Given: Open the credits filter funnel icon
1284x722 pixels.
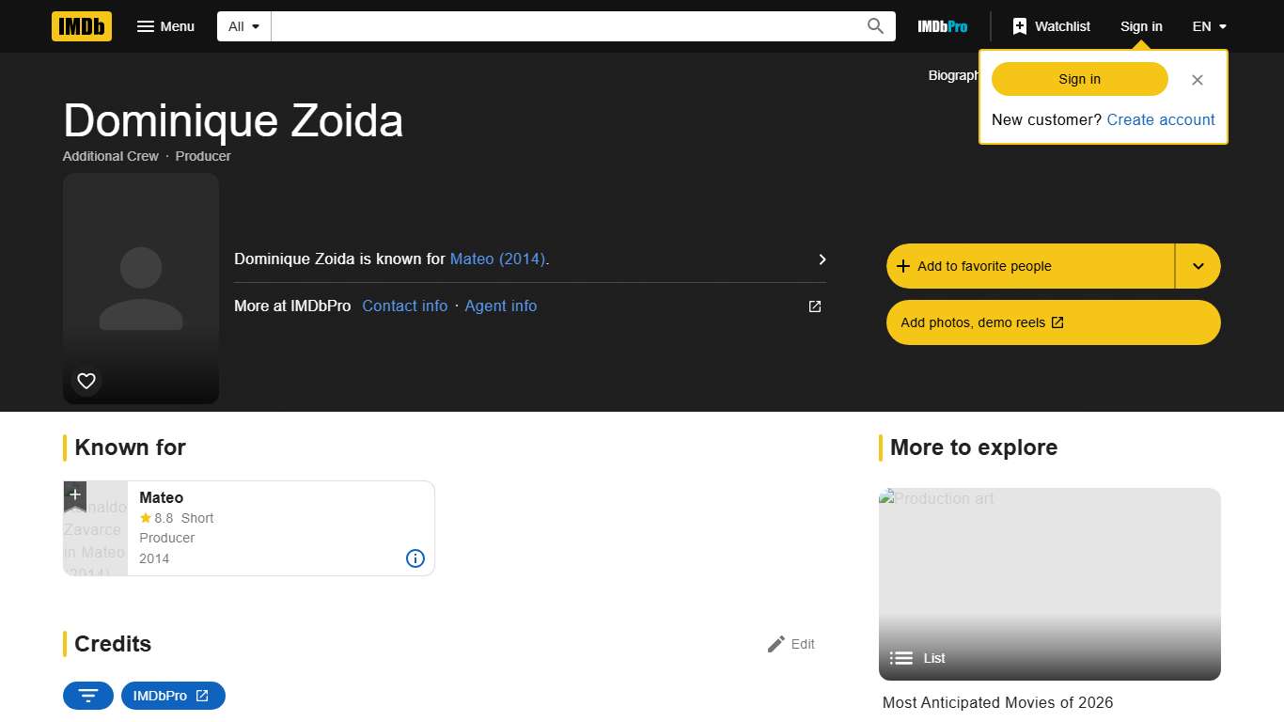Looking at the screenshot, I should (x=87, y=696).
